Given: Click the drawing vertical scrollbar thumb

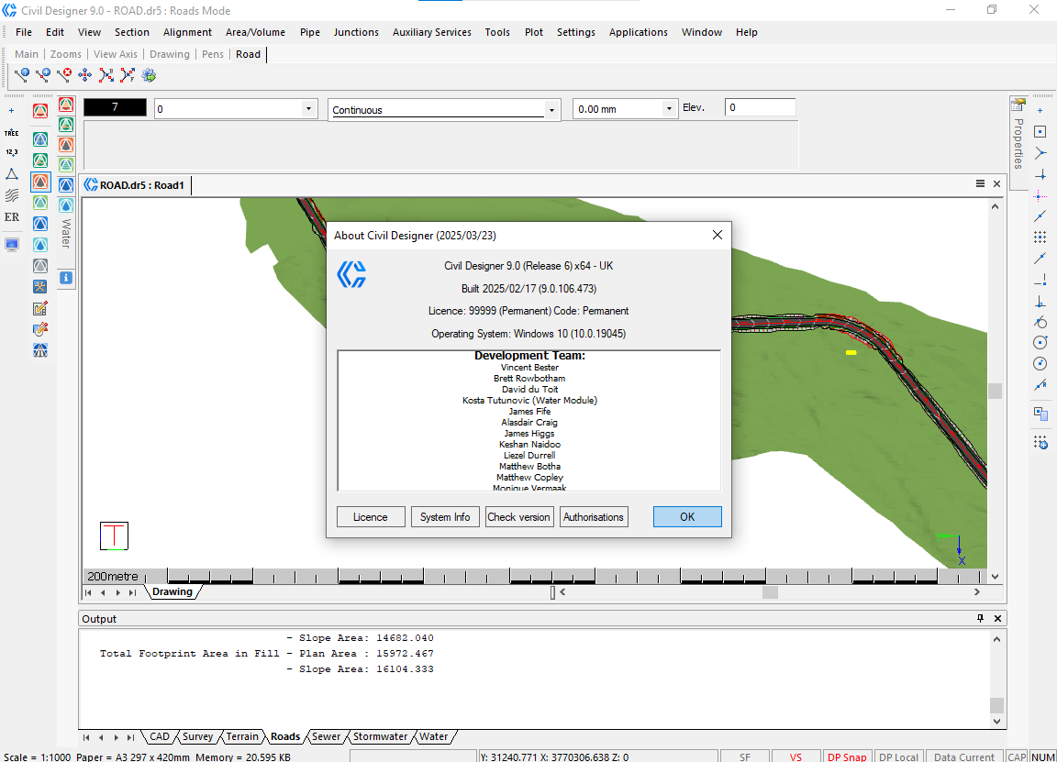Looking at the screenshot, I should (x=995, y=391).
